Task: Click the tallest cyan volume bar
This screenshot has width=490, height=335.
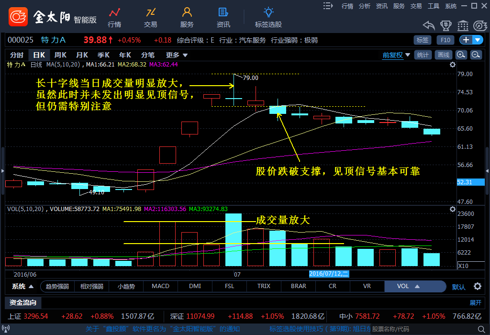Action: (x=234, y=240)
